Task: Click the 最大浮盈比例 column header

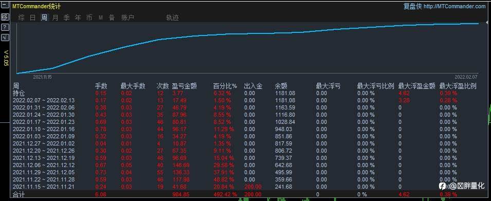Action: (458, 86)
